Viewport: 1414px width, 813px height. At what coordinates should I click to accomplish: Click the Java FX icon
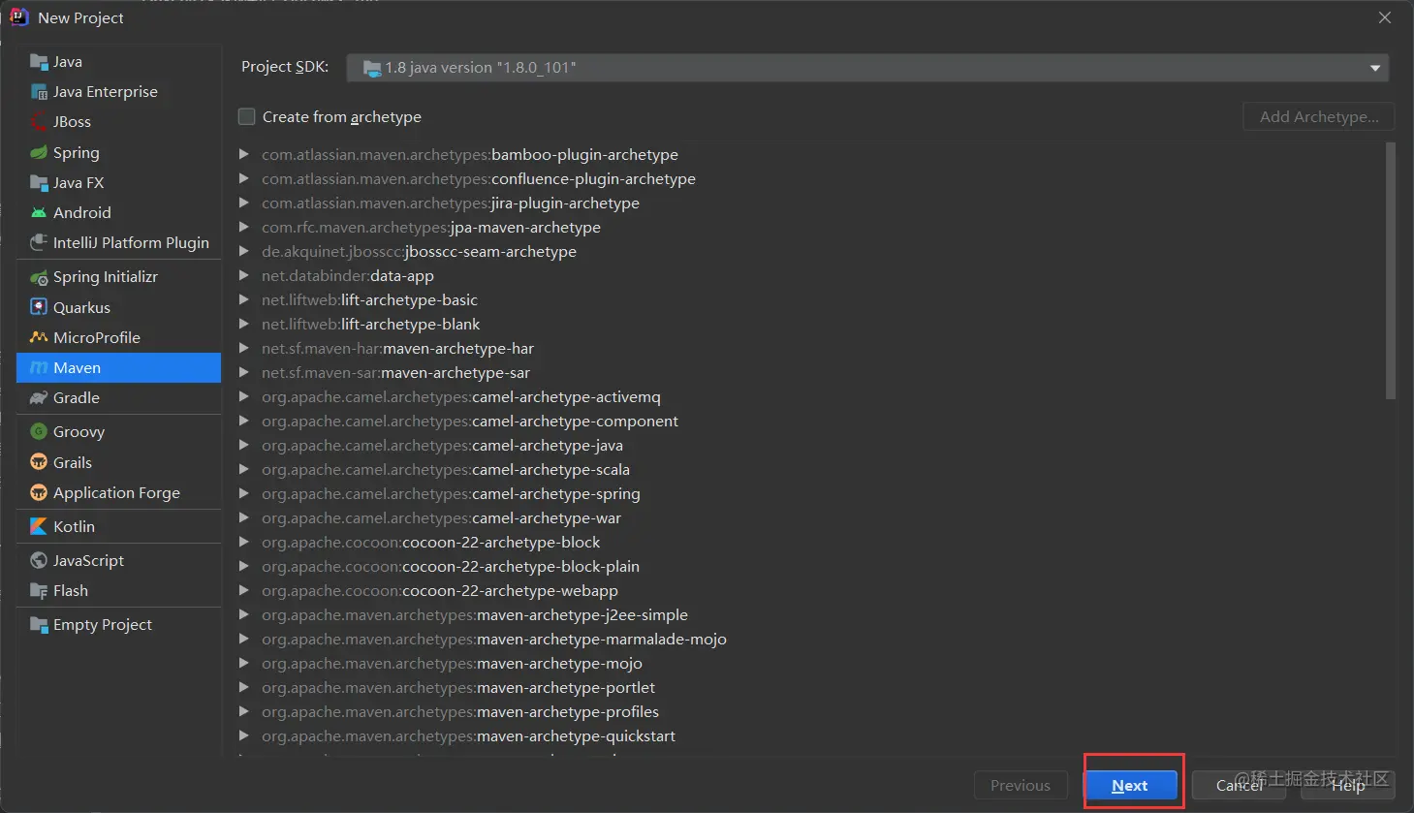point(39,183)
